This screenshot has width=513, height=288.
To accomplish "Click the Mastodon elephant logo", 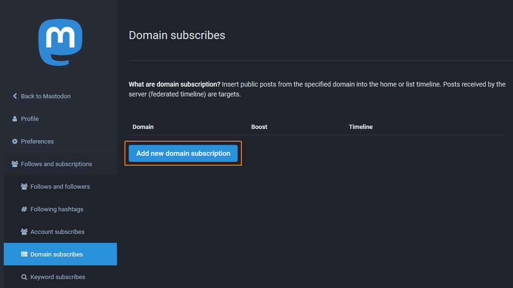I will pos(60,42).
